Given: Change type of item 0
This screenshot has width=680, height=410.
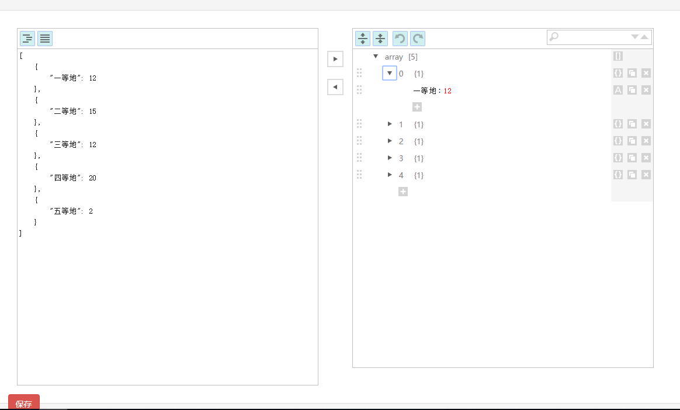Looking at the screenshot, I should (x=618, y=73).
